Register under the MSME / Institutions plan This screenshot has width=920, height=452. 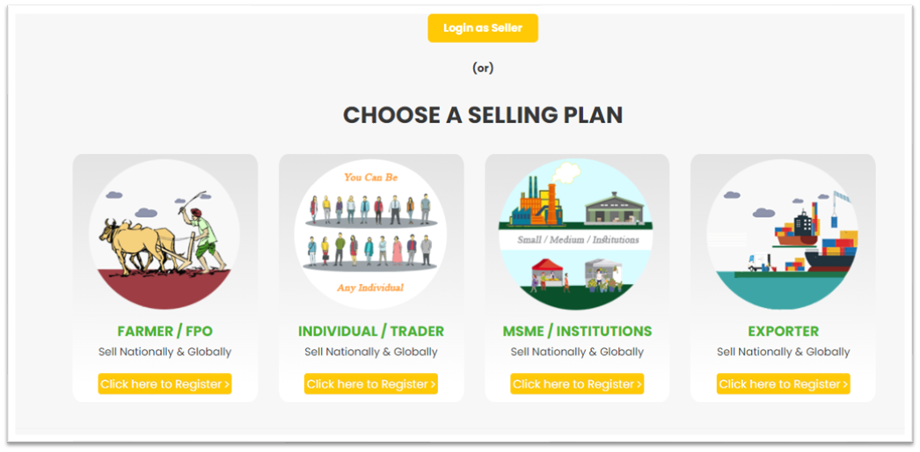(x=577, y=384)
